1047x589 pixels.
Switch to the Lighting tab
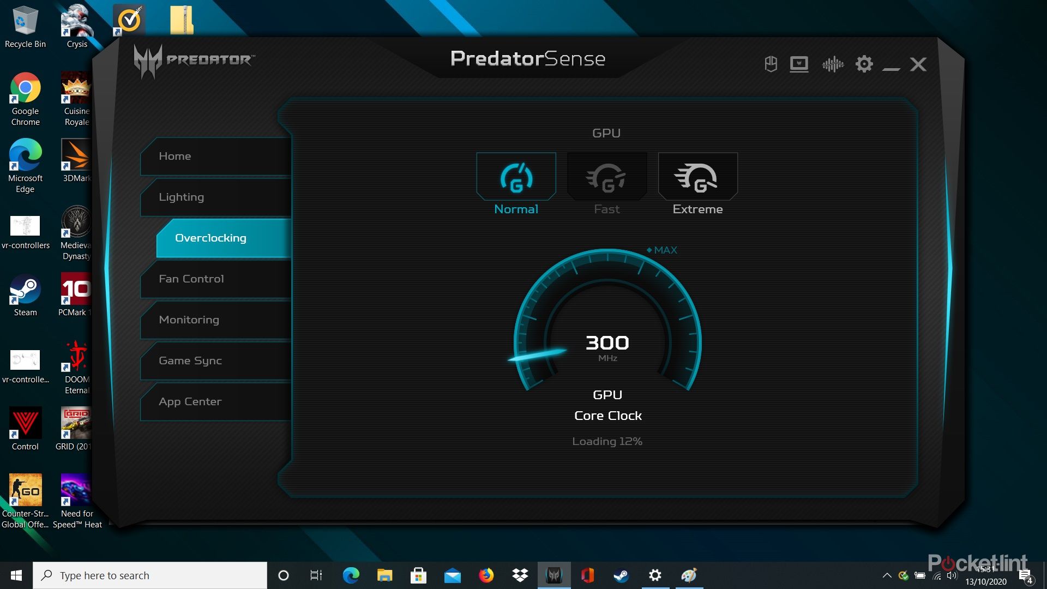182,197
